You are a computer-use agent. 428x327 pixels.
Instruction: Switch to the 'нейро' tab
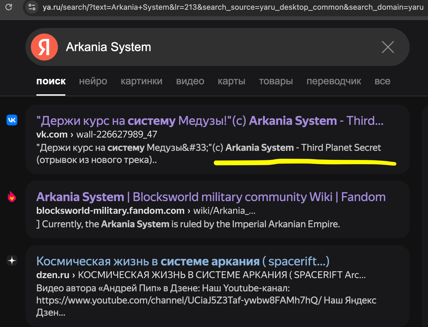coord(93,81)
